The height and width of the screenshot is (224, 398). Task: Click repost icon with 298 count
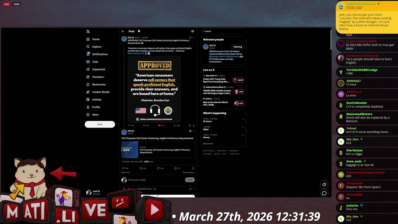coord(143,168)
